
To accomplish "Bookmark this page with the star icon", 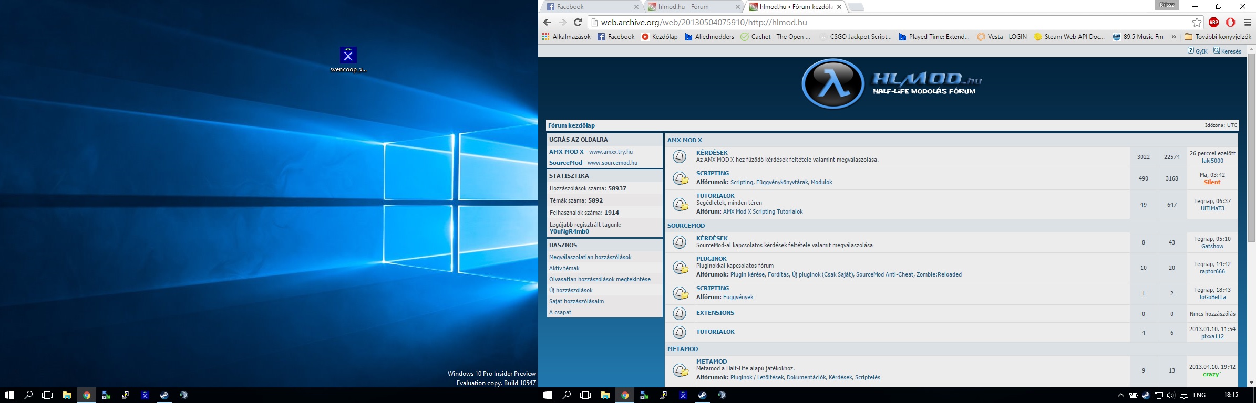I will [1197, 22].
